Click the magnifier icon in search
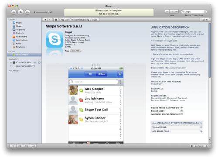Viewport: 218px width, 158px height. 183,12
